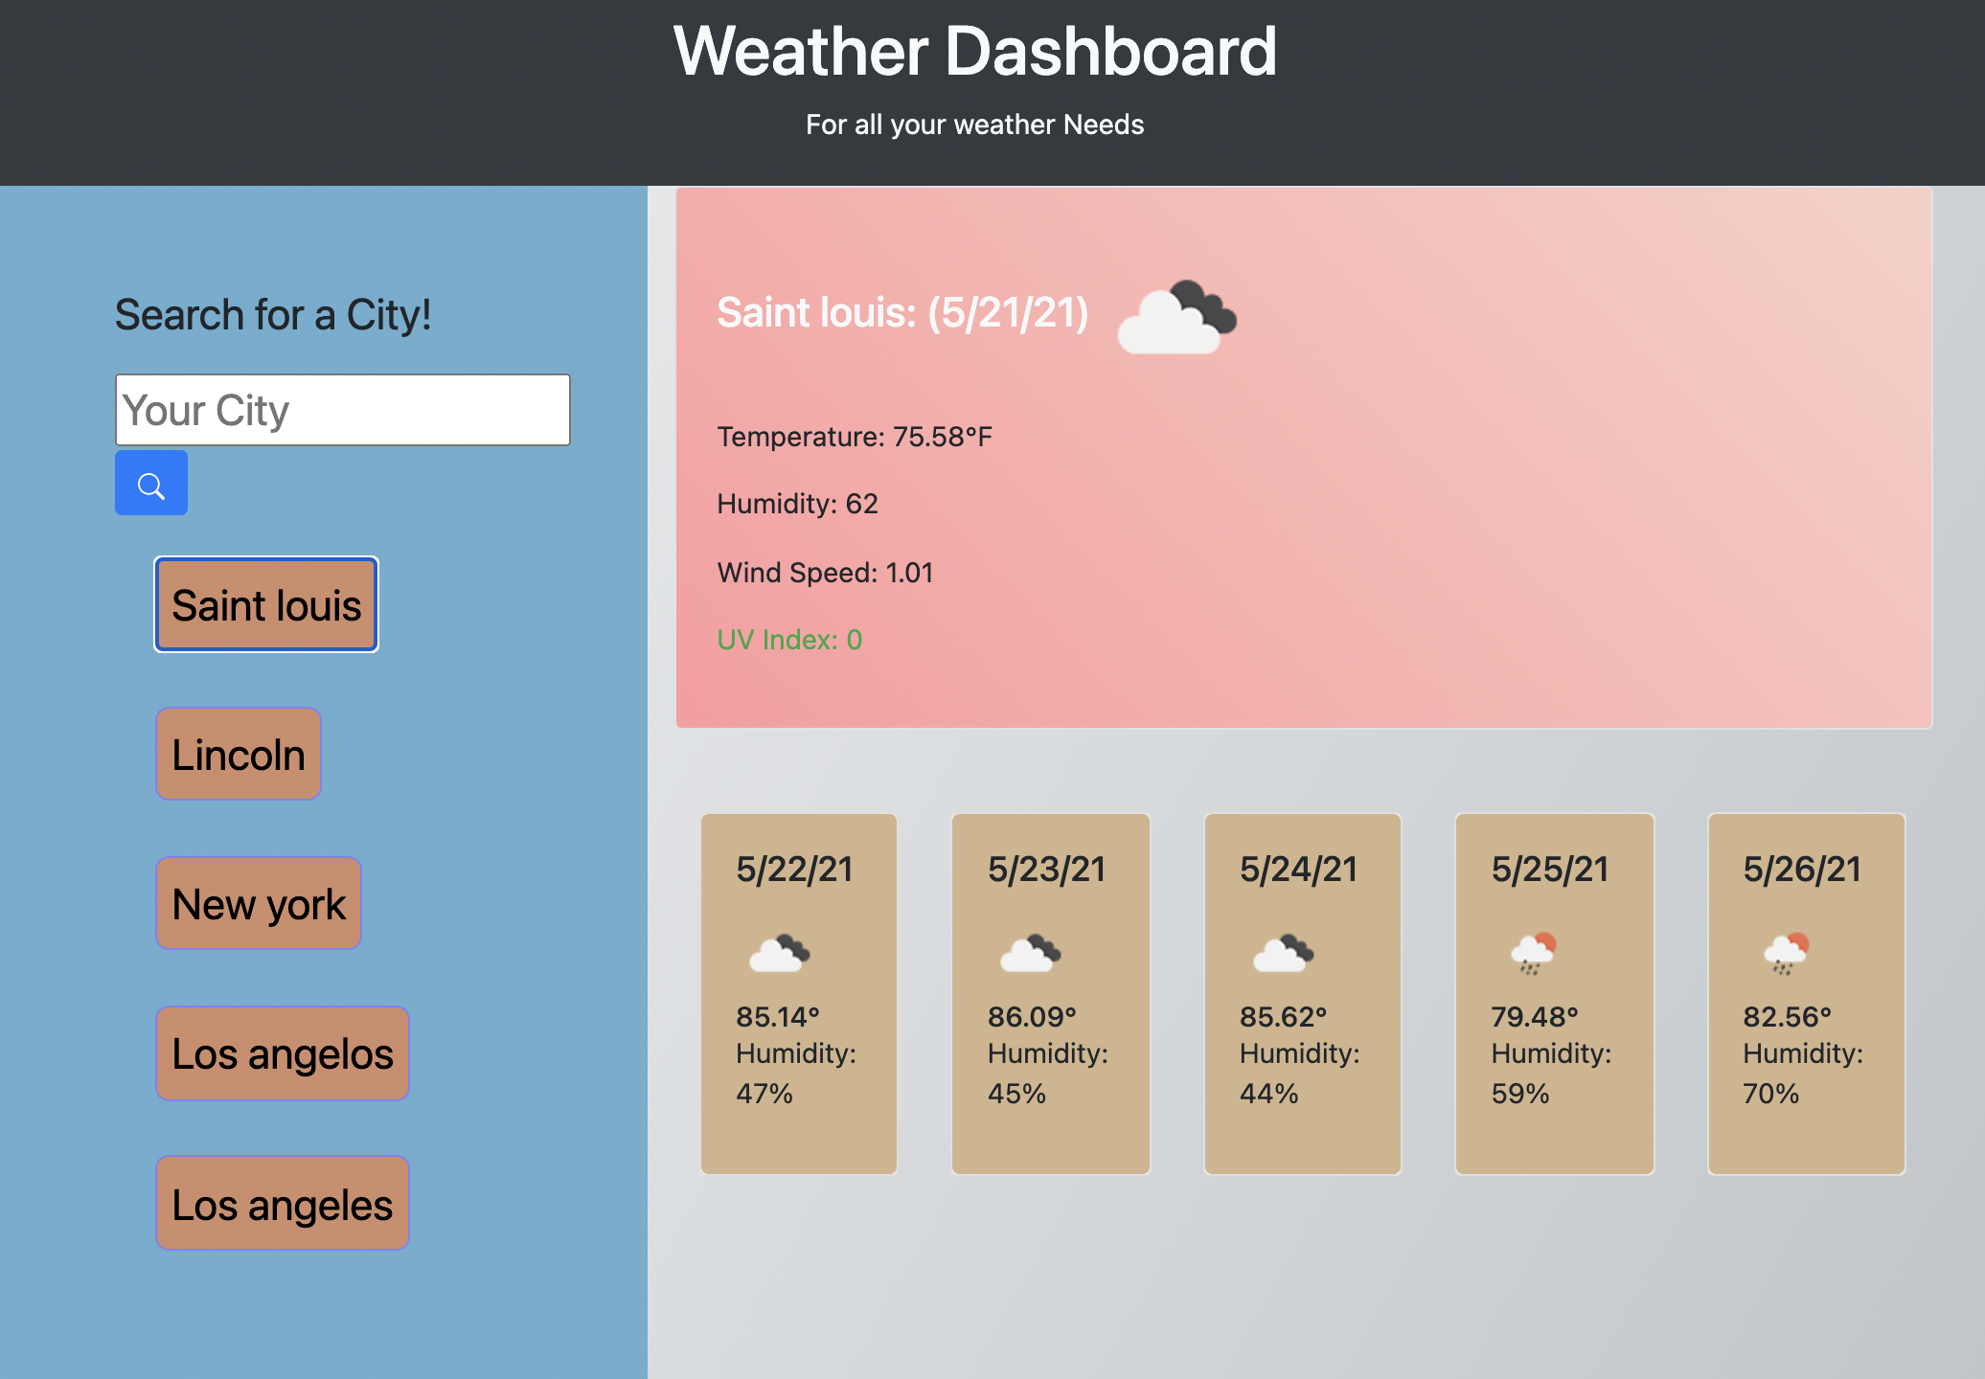Select Saint louis from search history
Screen dimensions: 1985x1379
pyautogui.click(x=266, y=605)
